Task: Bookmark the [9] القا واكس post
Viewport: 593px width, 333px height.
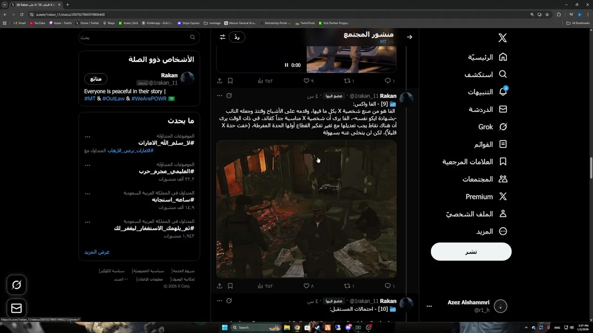Action: pyautogui.click(x=230, y=286)
